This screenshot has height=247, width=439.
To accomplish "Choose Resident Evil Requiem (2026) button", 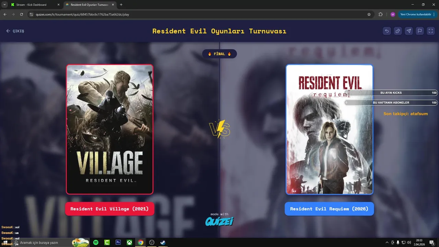I will tap(329, 209).
